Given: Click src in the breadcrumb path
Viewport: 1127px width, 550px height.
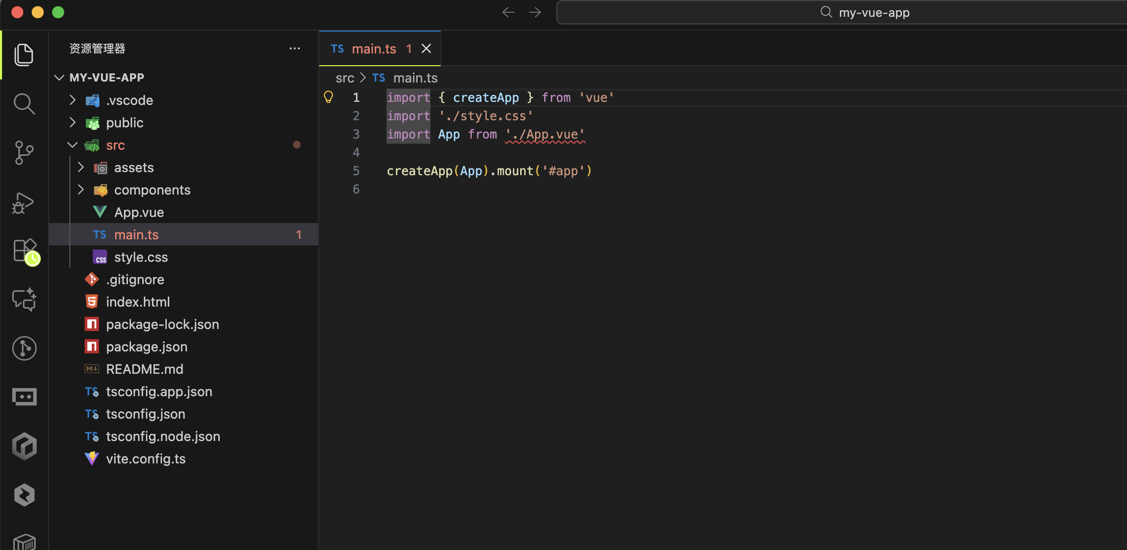Looking at the screenshot, I should click(x=345, y=78).
